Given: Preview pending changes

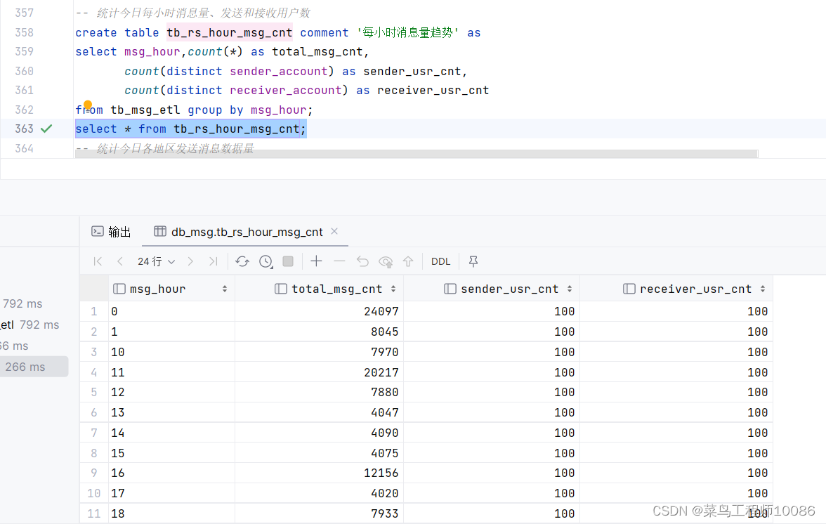Looking at the screenshot, I should click(386, 262).
